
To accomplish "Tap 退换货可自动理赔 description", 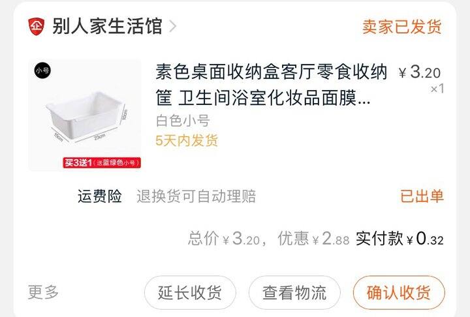I will coord(196,196).
